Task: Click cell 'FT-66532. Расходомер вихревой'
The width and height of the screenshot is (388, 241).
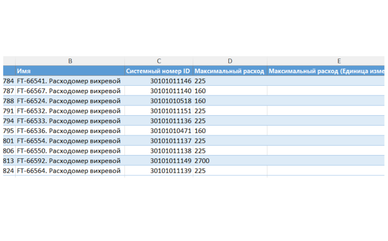Action: point(70,111)
